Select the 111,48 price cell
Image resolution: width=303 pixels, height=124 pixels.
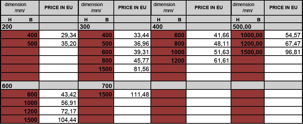pyautogui.click(x=132, y=94)
